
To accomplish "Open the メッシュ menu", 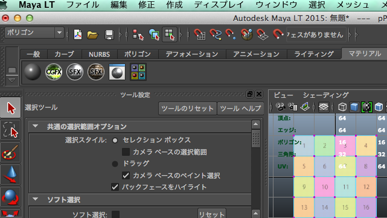I will [x=353, y=5].
